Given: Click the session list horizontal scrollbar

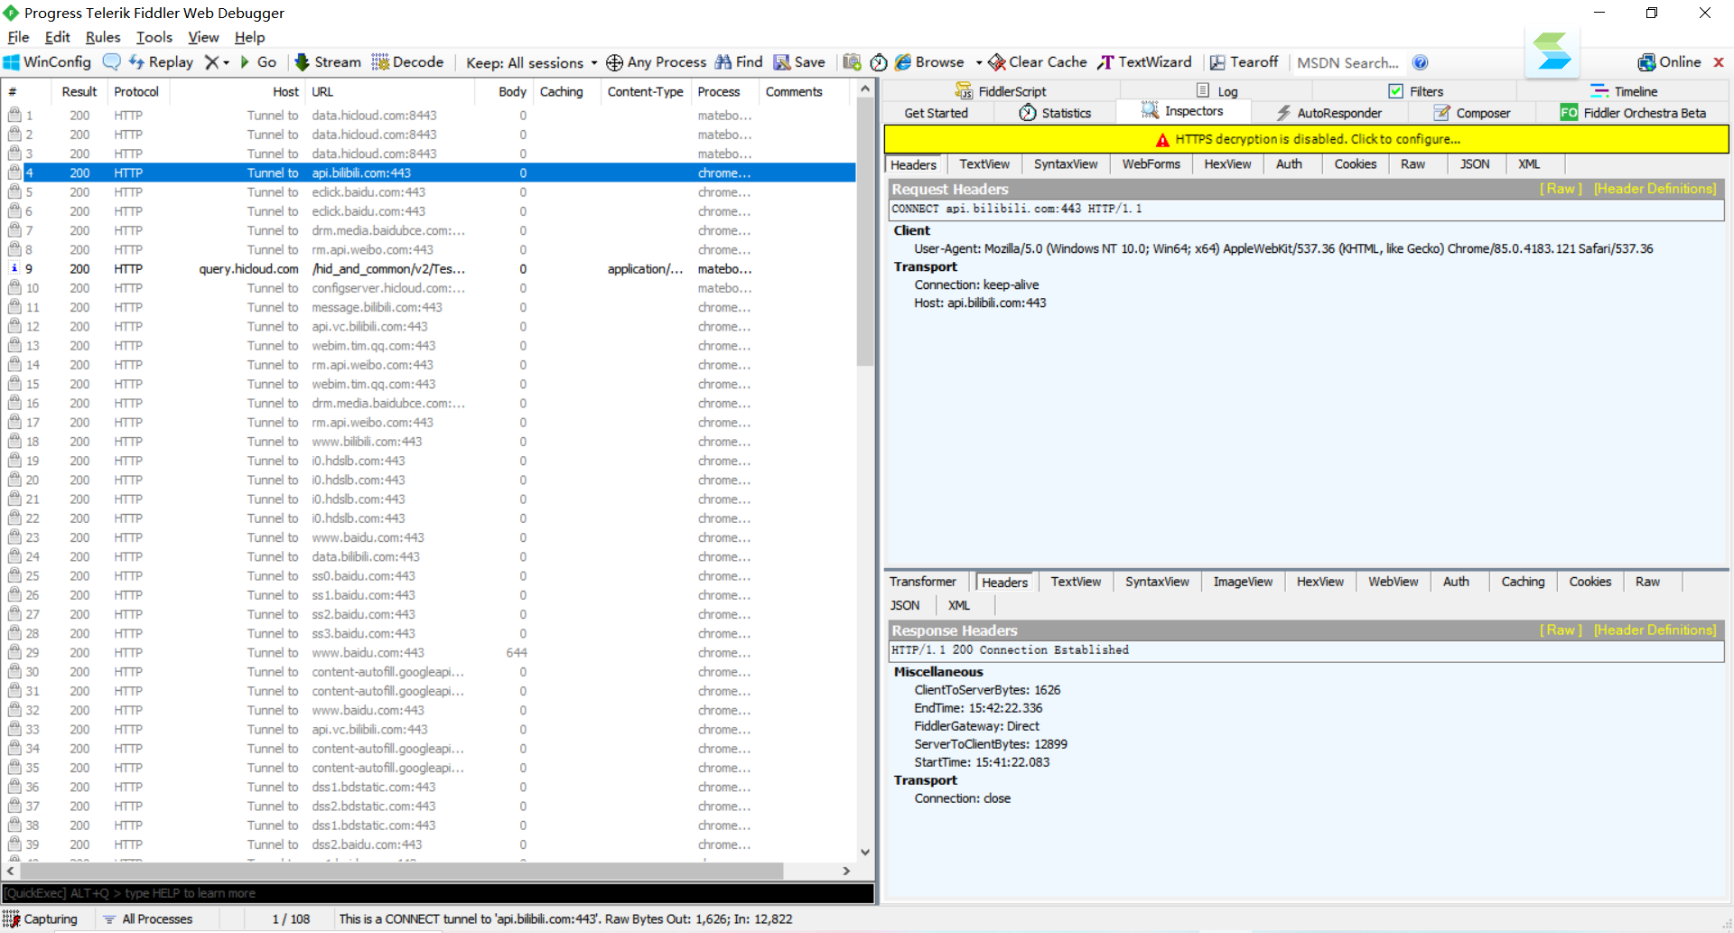Looking at the screenshot, I should (x=403, y=871).
